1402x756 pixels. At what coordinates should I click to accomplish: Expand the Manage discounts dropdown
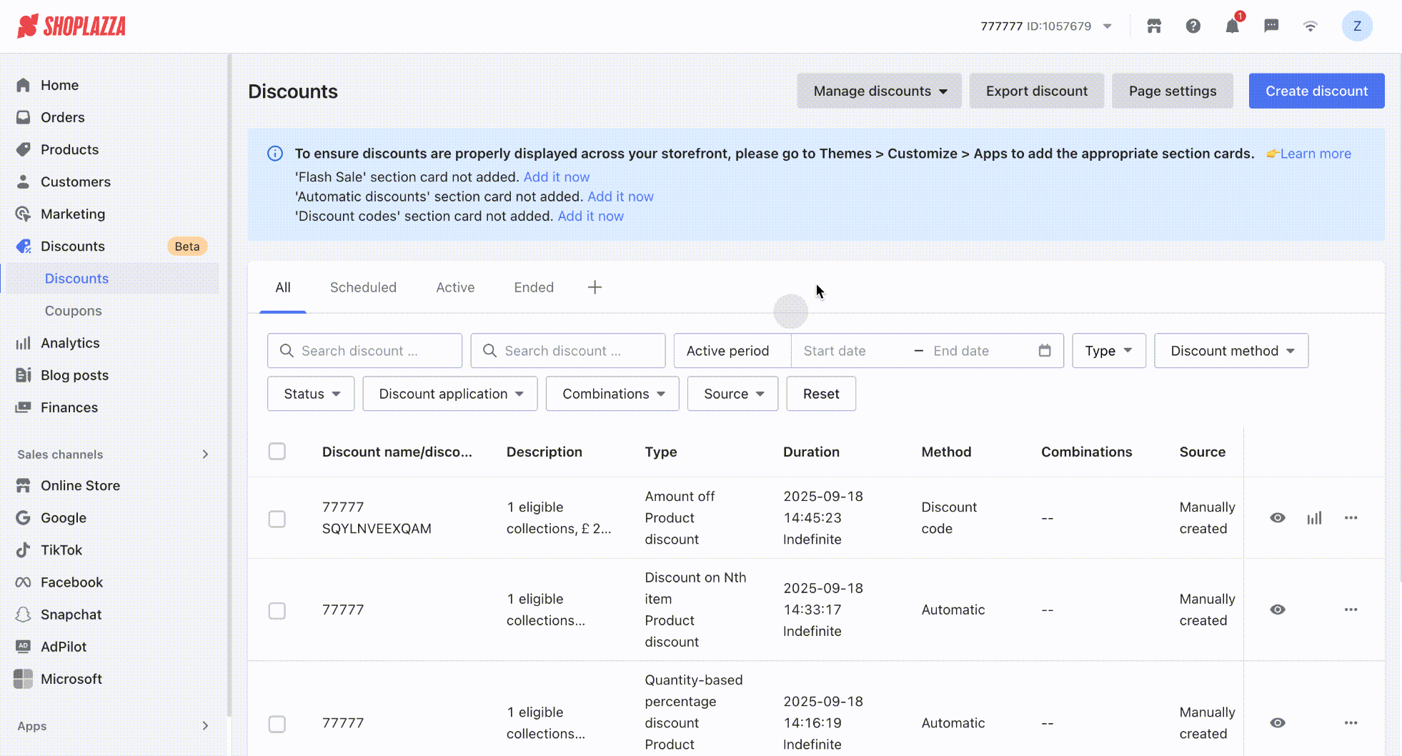pos(879,91)
